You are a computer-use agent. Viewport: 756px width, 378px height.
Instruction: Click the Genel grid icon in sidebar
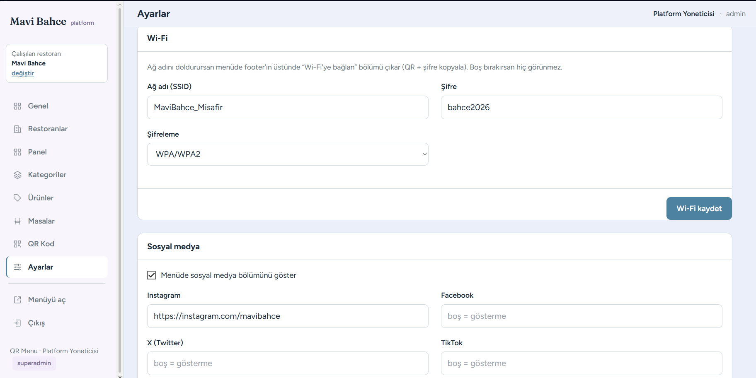click(17, 106)
